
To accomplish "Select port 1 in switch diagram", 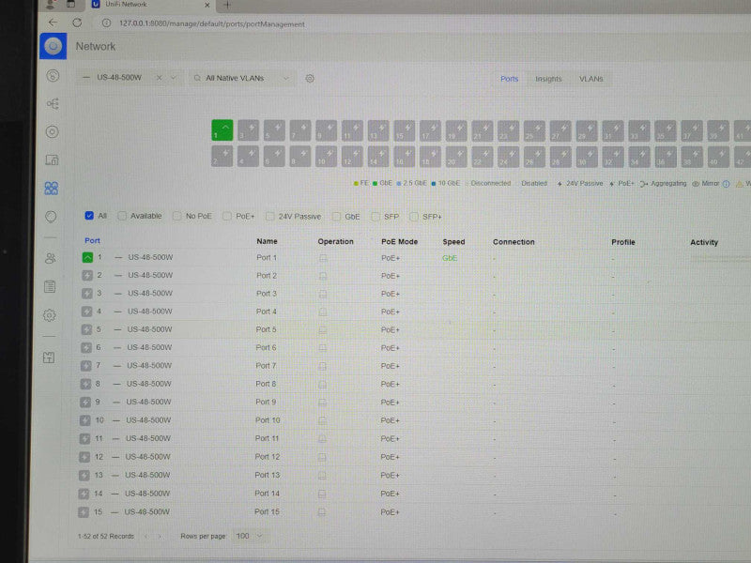I will (222, 130).
